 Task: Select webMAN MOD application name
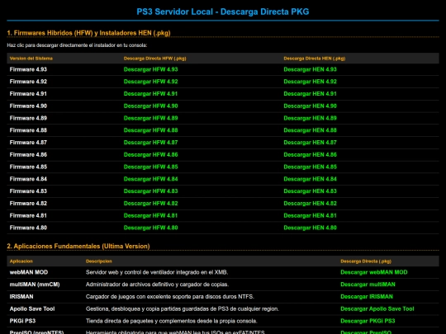pyautogui.click(x=29, y=272)
